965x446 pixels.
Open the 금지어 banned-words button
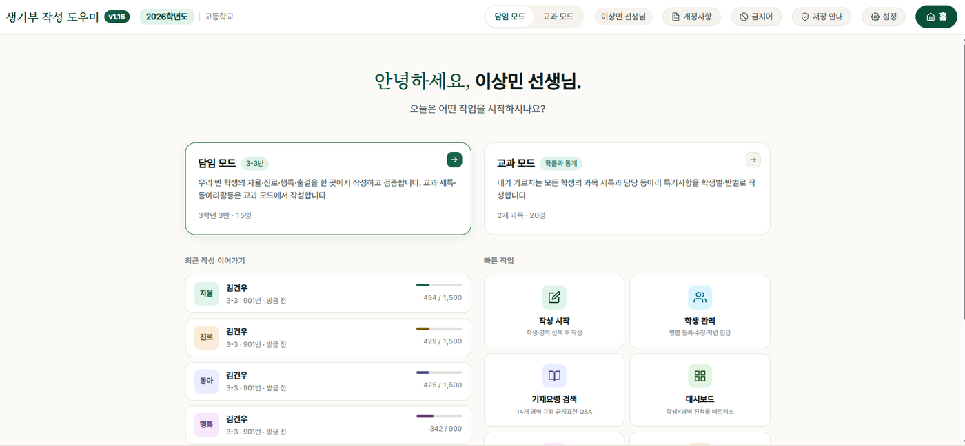[756, 17]
